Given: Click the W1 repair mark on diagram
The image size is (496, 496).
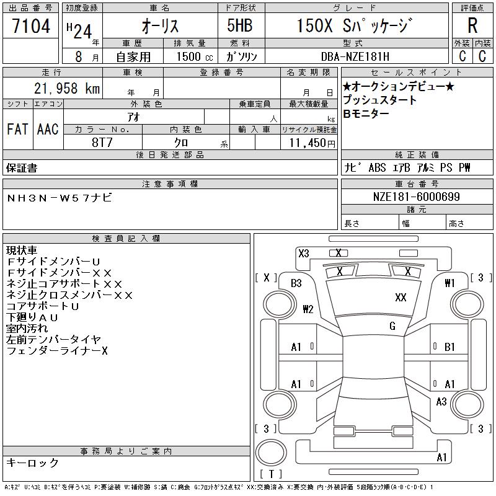Looking at the screenshot, I should point(449,283).
